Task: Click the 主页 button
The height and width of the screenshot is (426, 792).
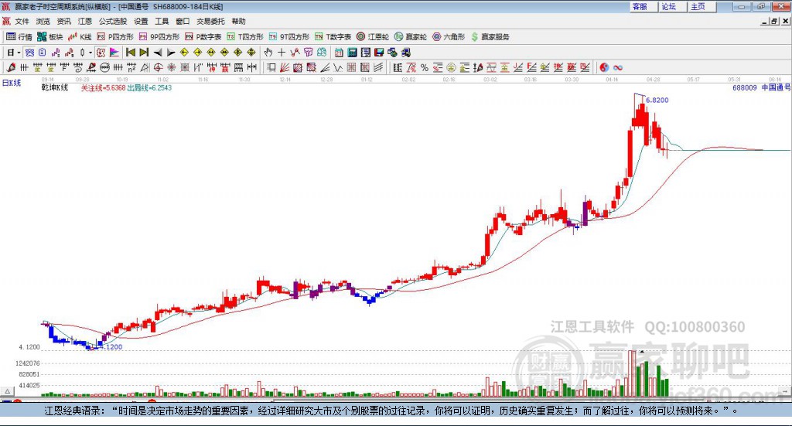Action: coord(702,6)
